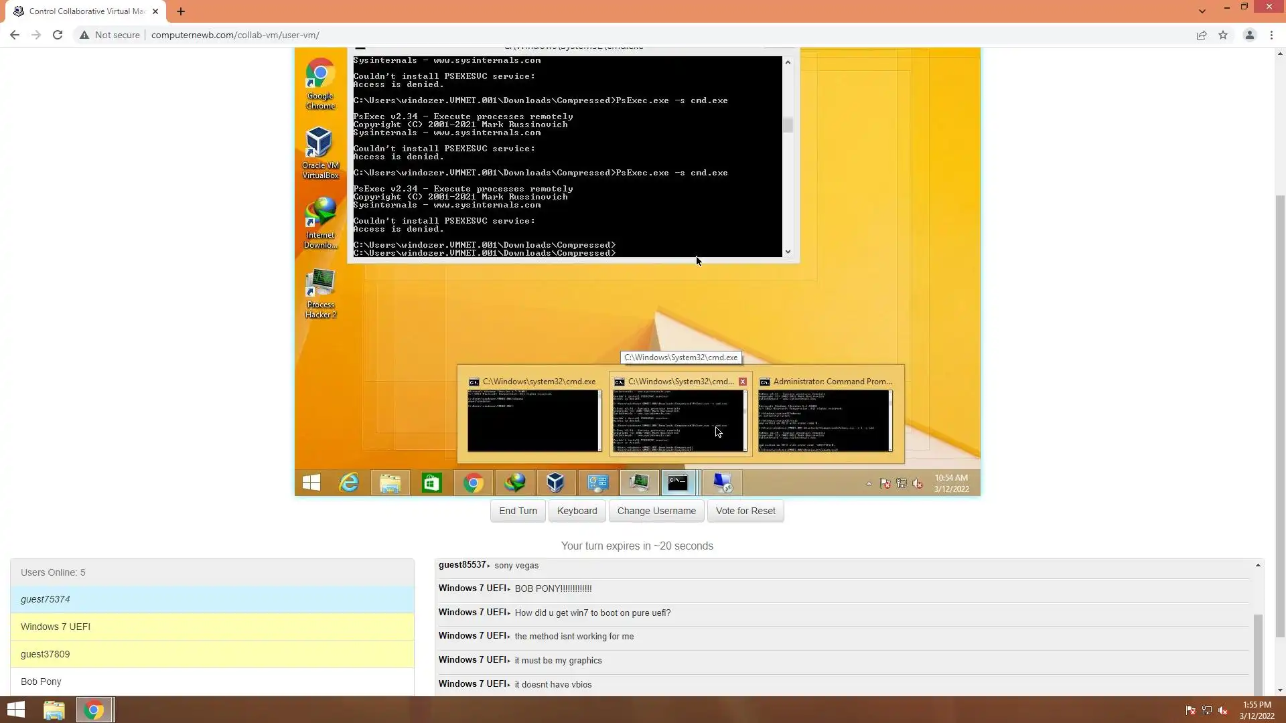Bookmark this page with star icon
1286x723 pixels.
click(1223, 35)
